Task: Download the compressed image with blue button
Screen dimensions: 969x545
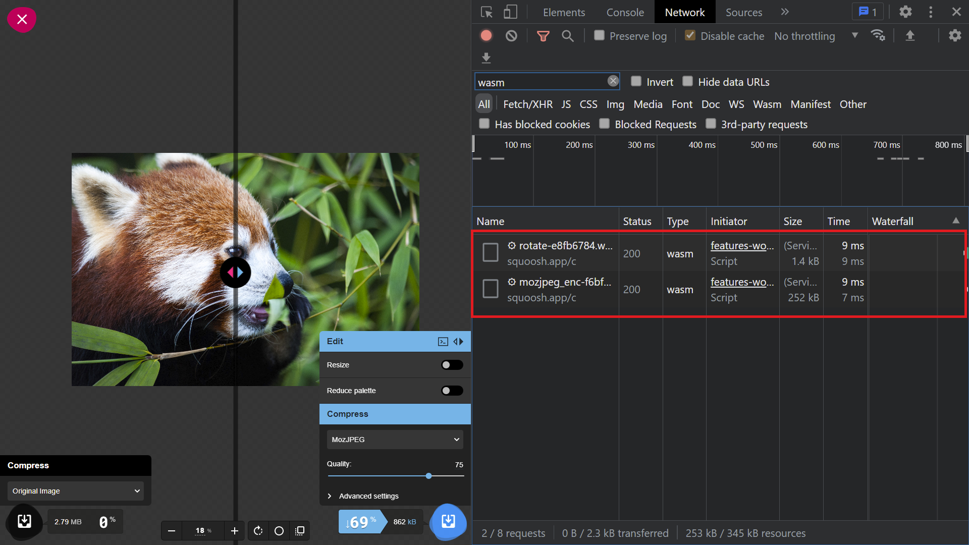Action: coord(448,522)
